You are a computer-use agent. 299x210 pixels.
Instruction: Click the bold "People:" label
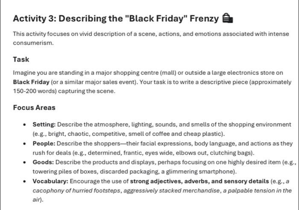pos(44,144)
